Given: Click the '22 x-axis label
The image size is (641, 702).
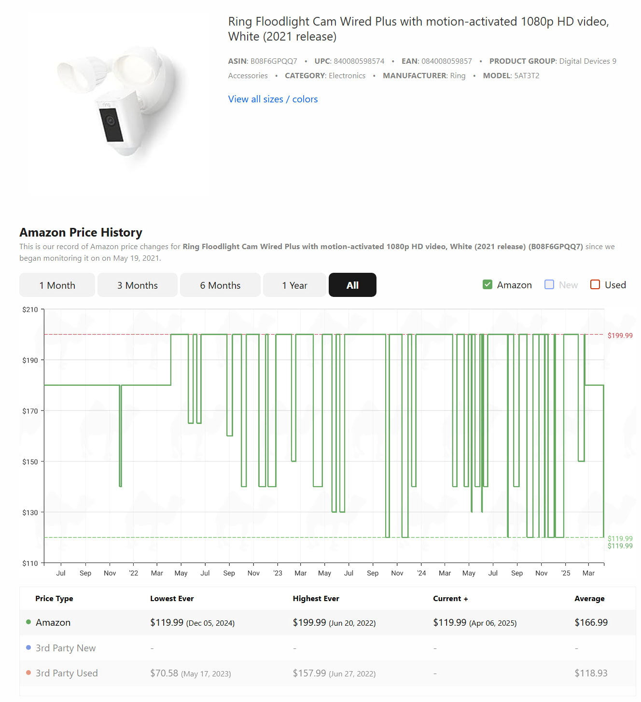Looking at the screenshot, I should point(133,573).
